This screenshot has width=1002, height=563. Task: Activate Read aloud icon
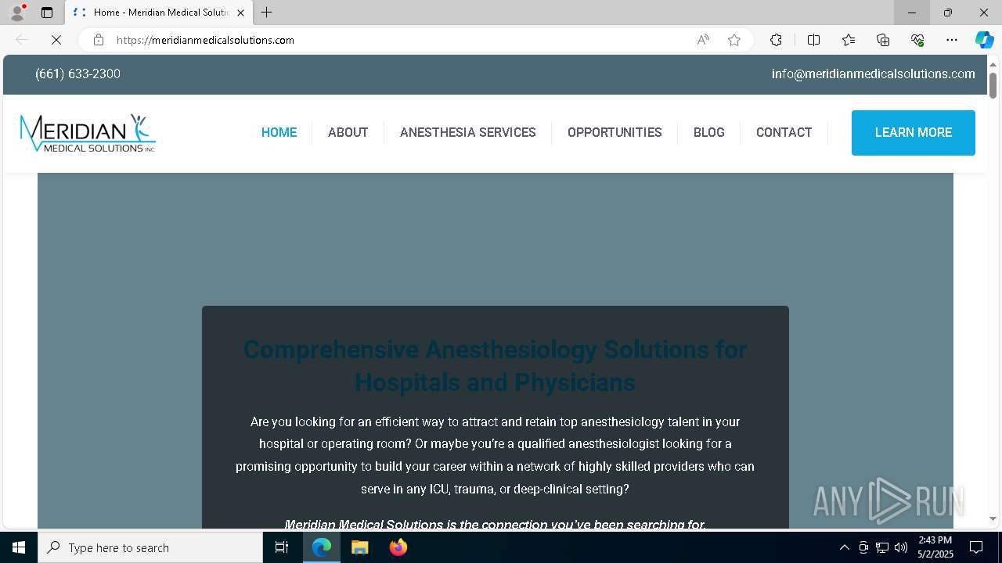coord(703,40)
